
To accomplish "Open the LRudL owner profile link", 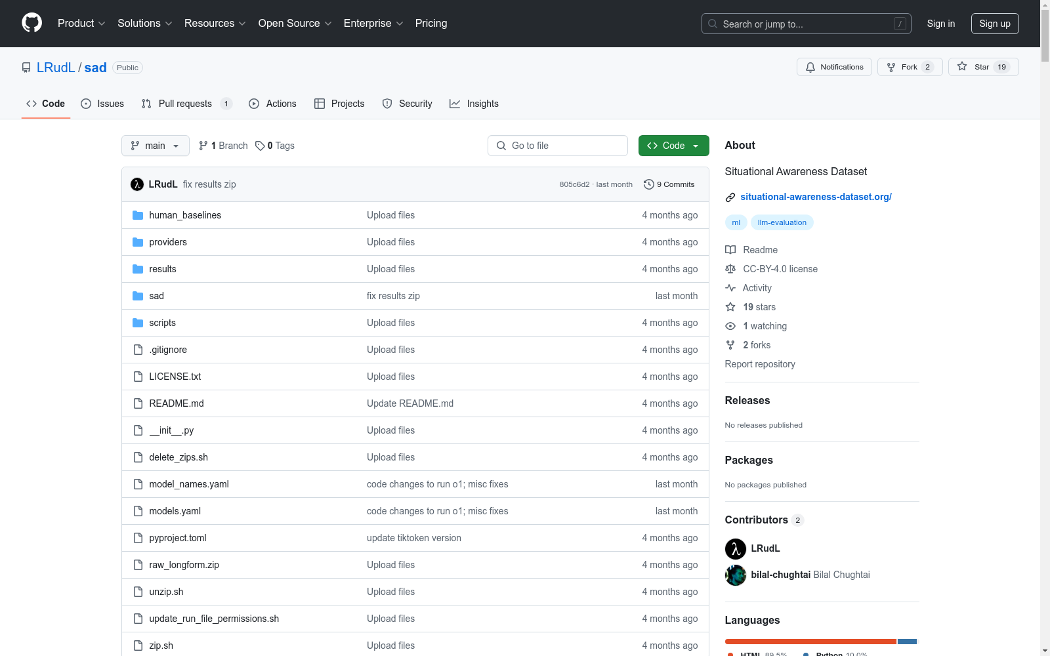I will click(x=56, y=68).
